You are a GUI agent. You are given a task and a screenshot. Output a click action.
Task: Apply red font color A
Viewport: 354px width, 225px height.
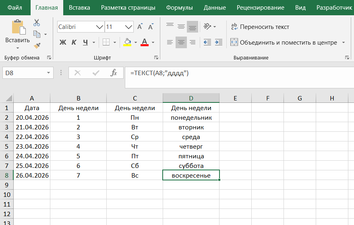click(x=145, y=42)
